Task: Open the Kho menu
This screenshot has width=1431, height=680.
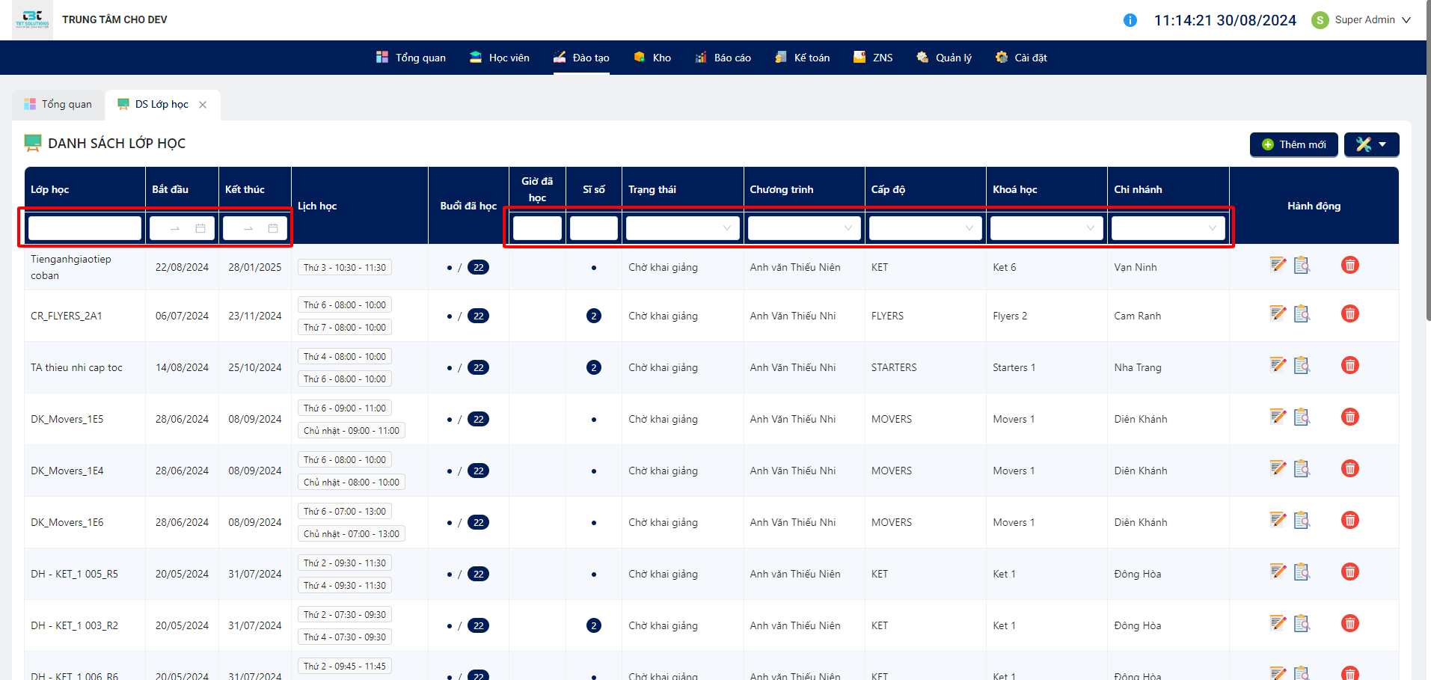Action: point(652,58)
